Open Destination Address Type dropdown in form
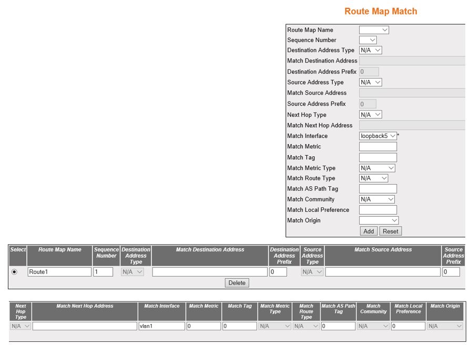This screenshot has width=470, height=345. click(x=370, y=50)
